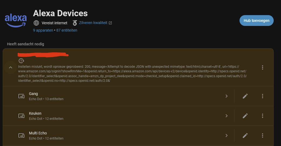Open the 87 entiteiten link
Image resolution: width=281 pixels, height=146 pixels.
(x=67, y=30)
